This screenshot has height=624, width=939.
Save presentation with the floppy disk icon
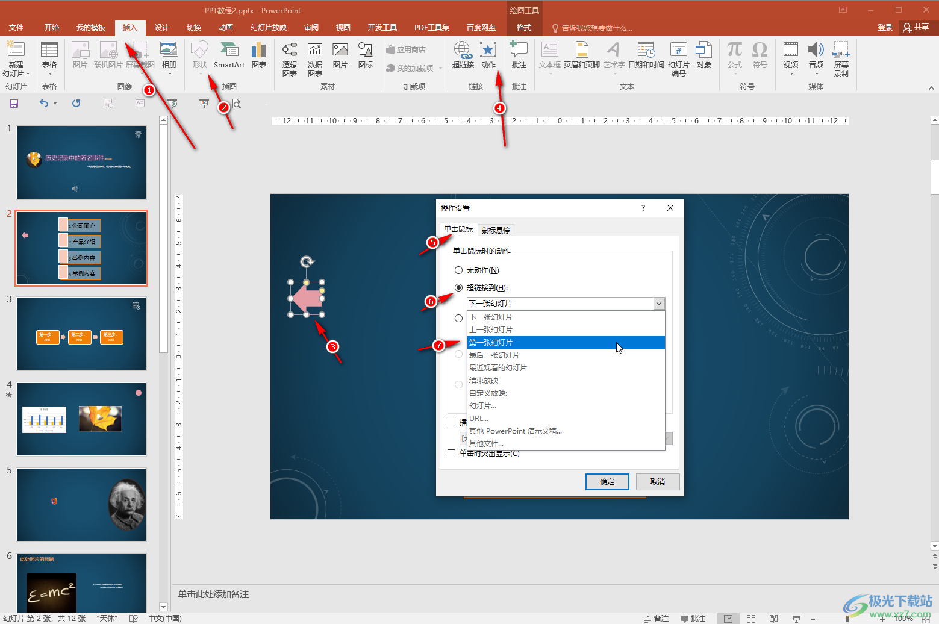pyautogui.click(x=14, y=104)
